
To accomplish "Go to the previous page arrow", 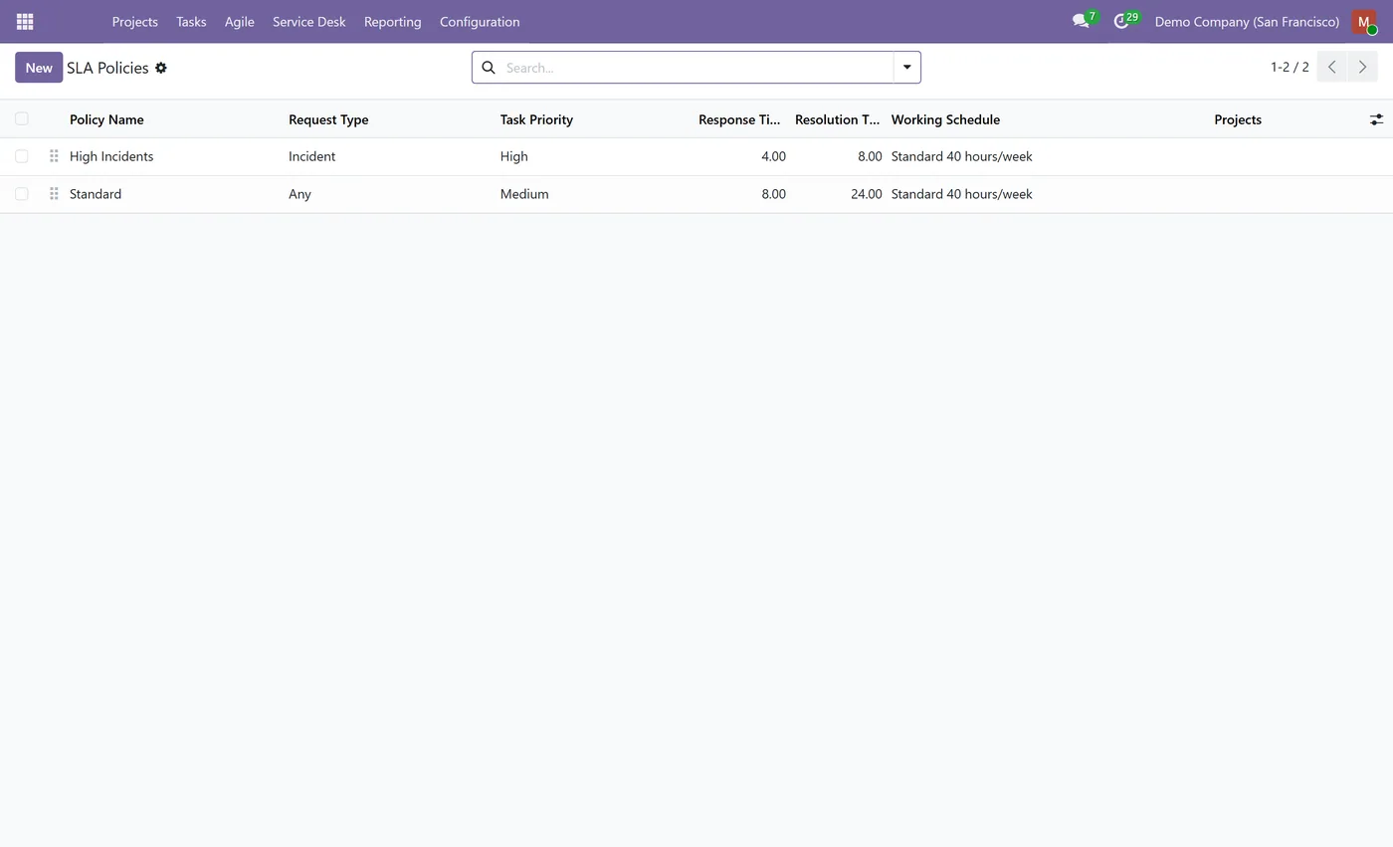I will tap(1331, 68).
